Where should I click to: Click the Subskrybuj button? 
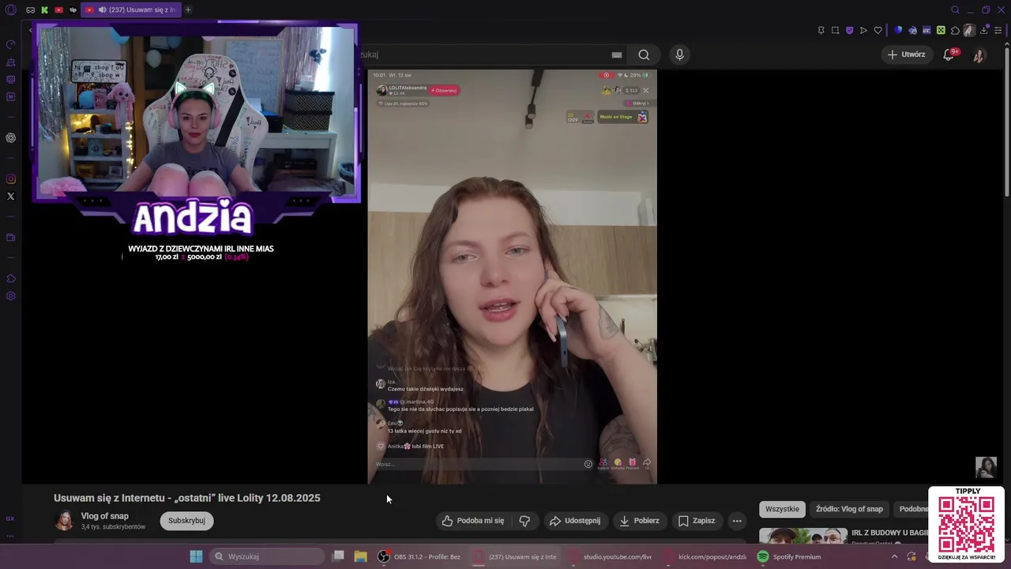[x=186, y=521]
